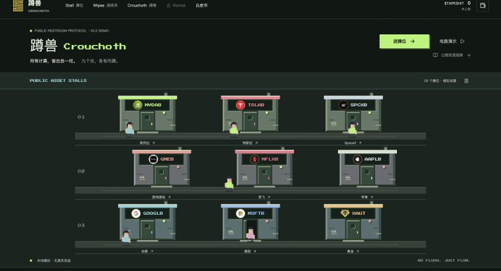Open the Wipes navigation item
Image resolution: width=501 pixels, height=271 pixels.
pos(105,5)
